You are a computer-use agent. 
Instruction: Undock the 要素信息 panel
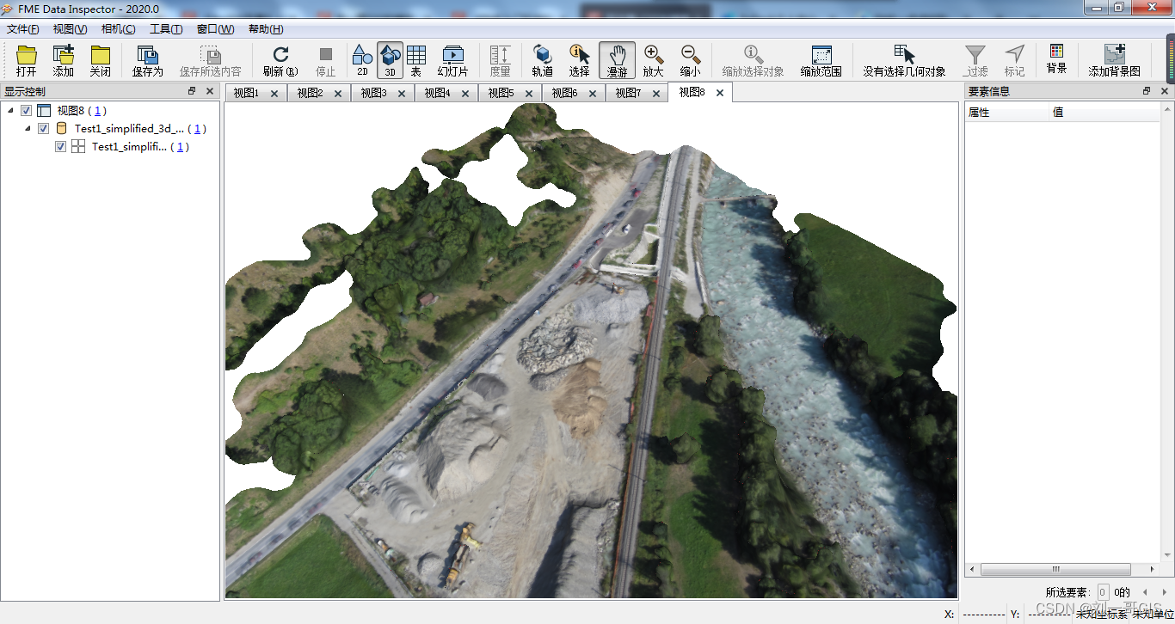[1147, 91]
